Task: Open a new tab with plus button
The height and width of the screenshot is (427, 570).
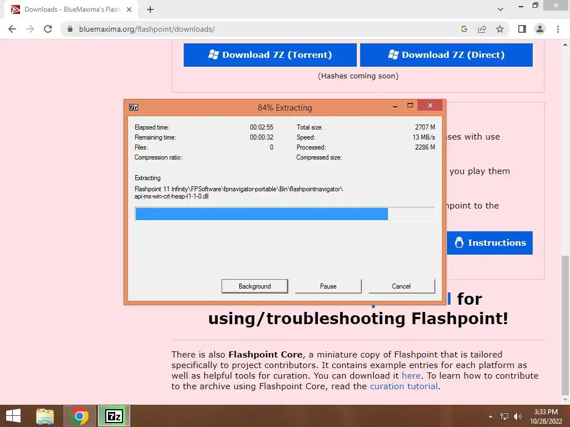Action: tap(150, 9)
